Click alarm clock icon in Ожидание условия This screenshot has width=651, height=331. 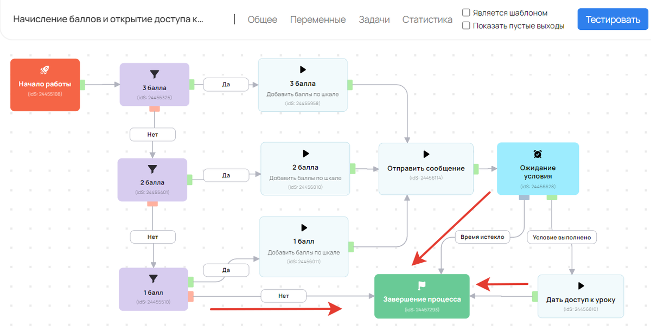(537, 154)
